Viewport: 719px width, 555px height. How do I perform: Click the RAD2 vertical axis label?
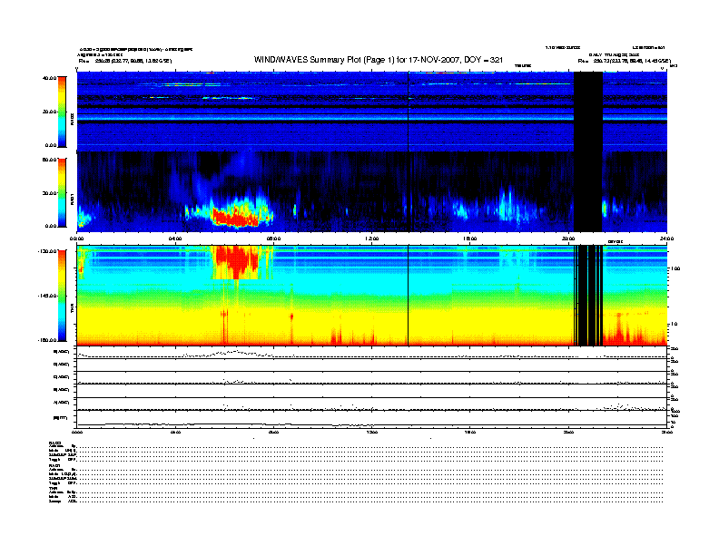(x=72, y=119)
